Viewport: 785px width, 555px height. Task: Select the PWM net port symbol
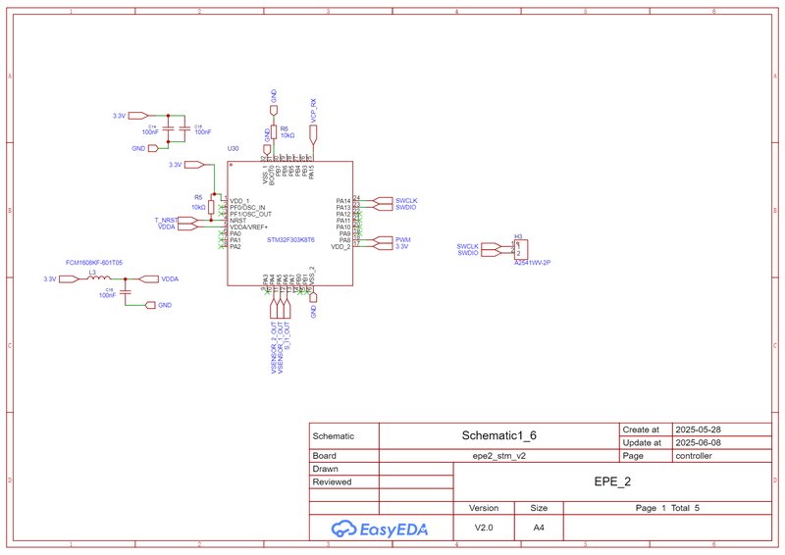click(384, 240)
